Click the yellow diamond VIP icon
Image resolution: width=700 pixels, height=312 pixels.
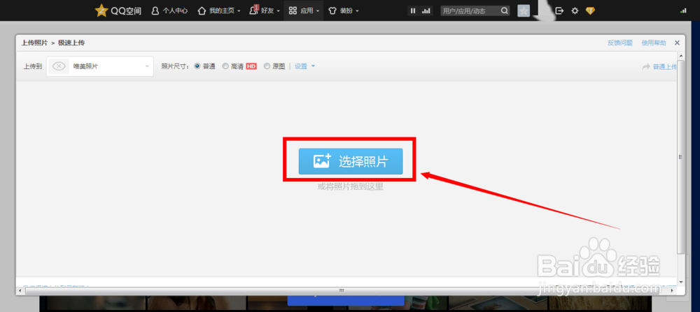point(590,10)
